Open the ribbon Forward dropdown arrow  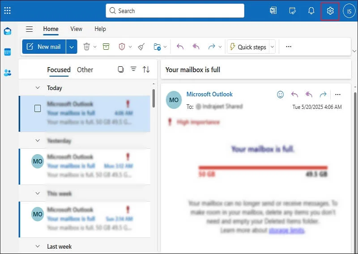click(x=220, y=47)
